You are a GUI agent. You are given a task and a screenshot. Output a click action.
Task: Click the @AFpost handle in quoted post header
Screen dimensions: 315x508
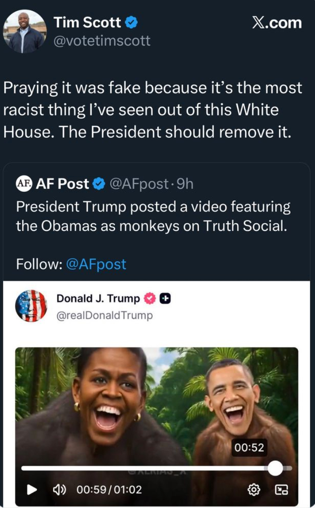click(x=138, y=184)
